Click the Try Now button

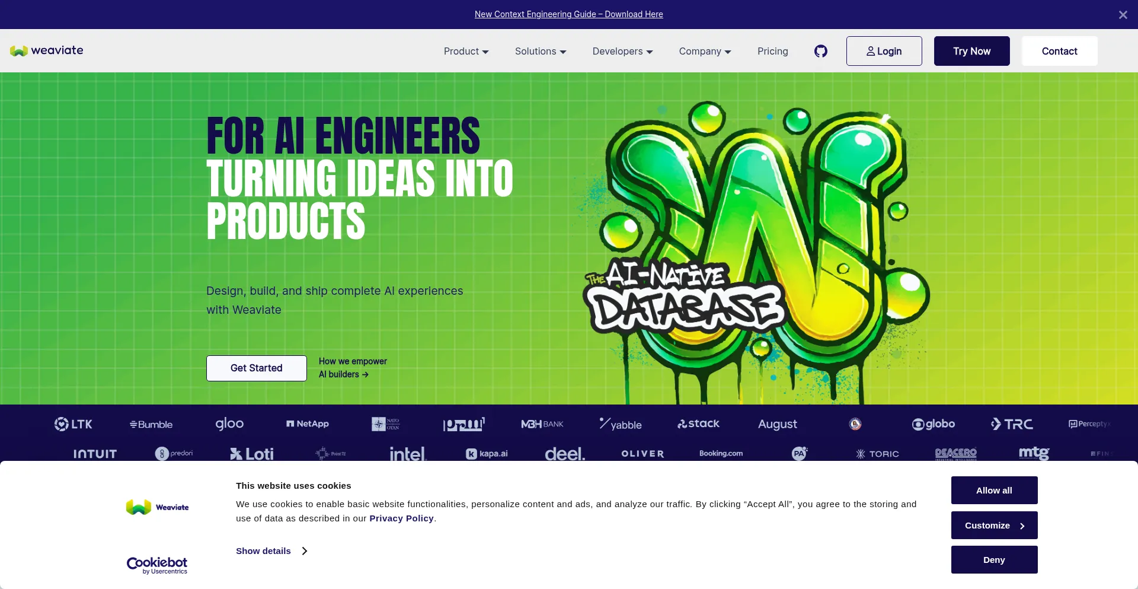pos(971,51)
